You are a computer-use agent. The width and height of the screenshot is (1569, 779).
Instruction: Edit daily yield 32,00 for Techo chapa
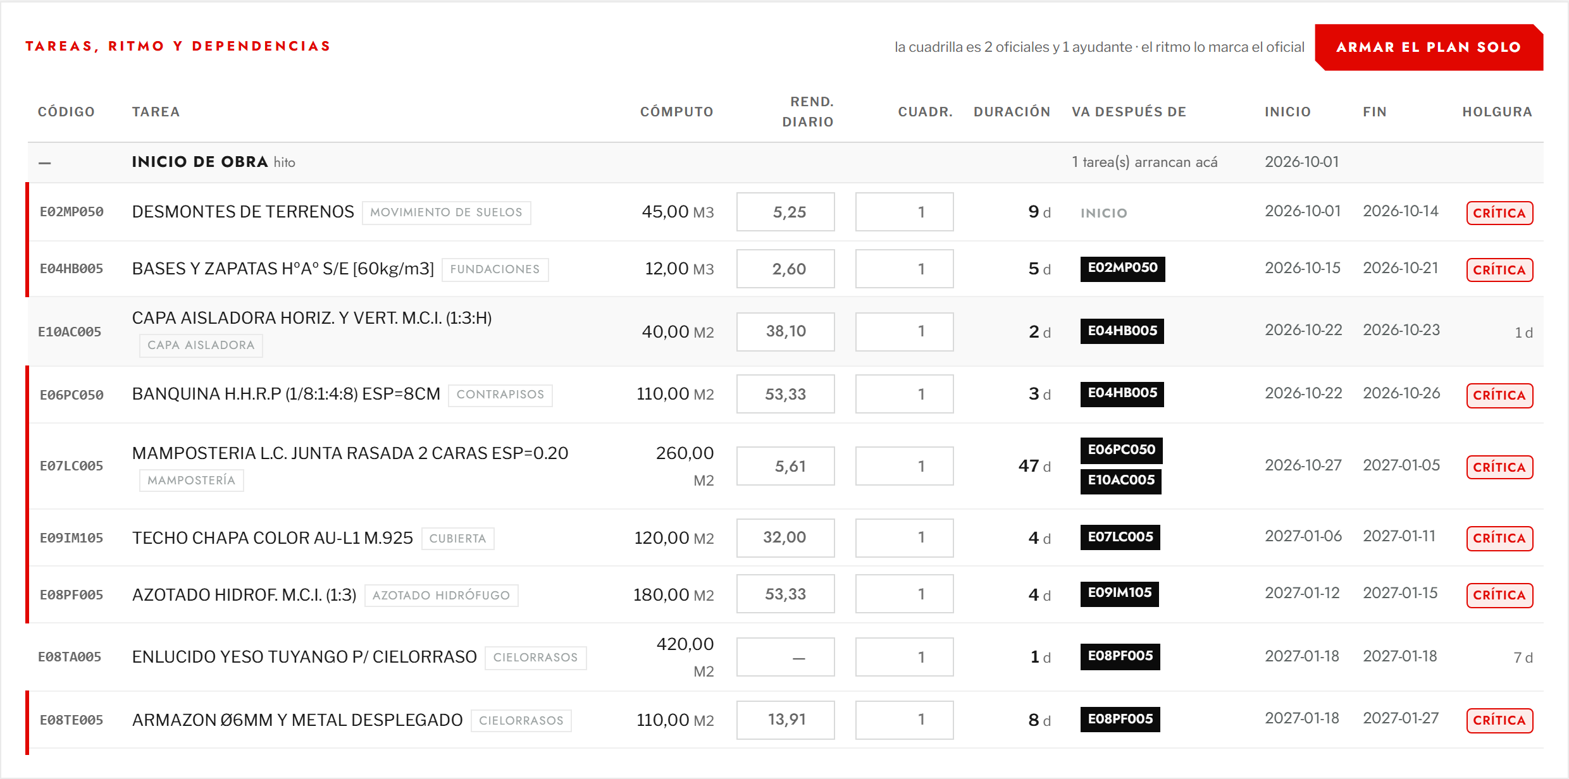pyautogui.click(x=785, y=537)
